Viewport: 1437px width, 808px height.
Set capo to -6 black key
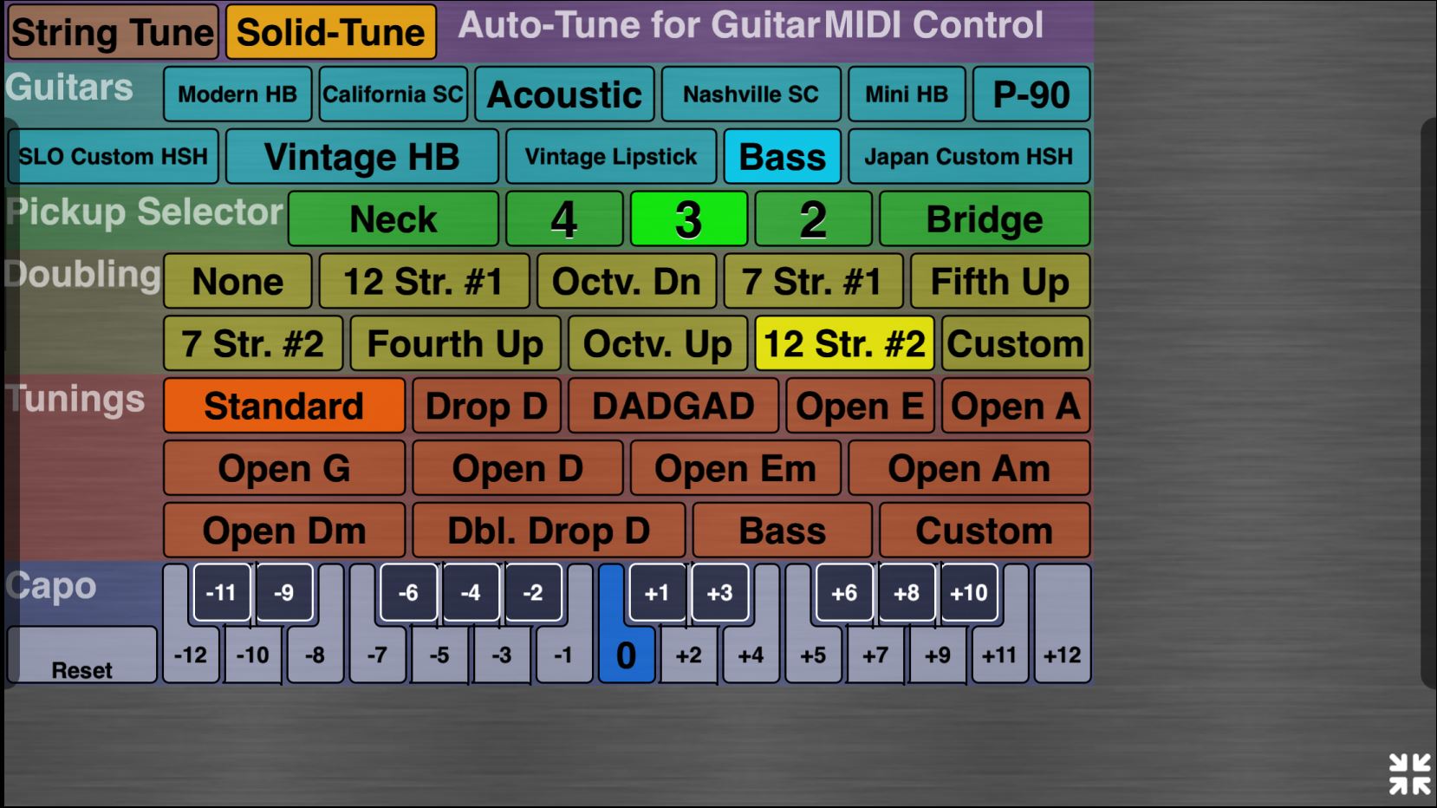point(409,592)
